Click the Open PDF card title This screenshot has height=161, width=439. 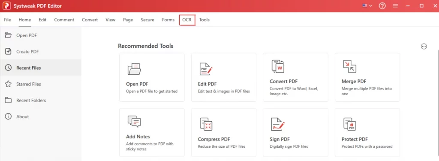pos(137,84)
